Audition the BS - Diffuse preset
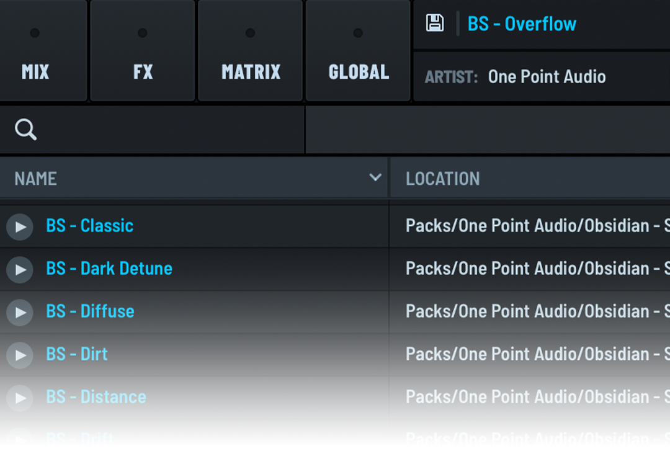Image resolution: width=670 pixels, height=469 pixels. tap(20, 313)
